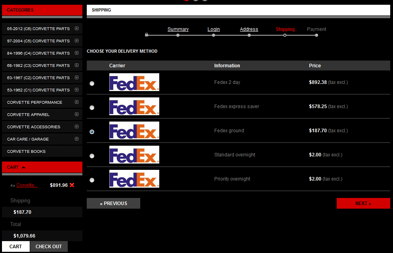Go to Summary checkout step
The height and width of the screenshot is (253, 393).
pyautogui.click(x=178, y=29)
